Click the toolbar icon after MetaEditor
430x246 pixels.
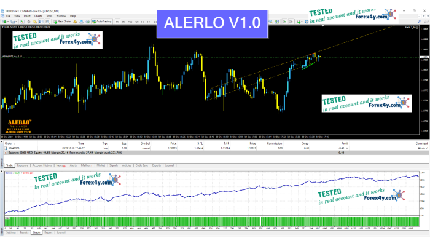tap(81, 22)
